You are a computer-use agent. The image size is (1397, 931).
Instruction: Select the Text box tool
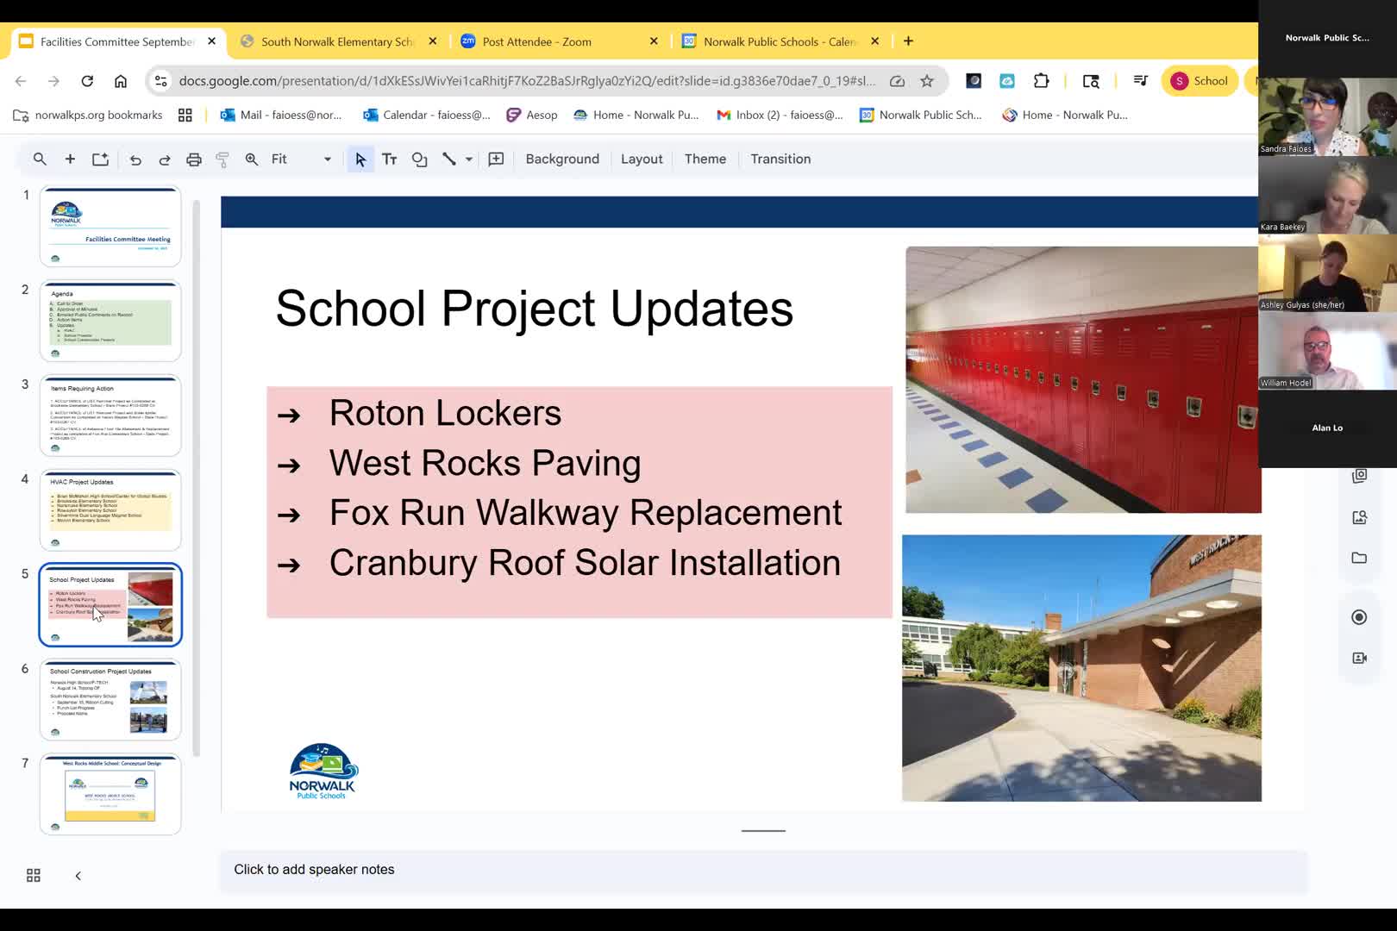tap(389, 159)
